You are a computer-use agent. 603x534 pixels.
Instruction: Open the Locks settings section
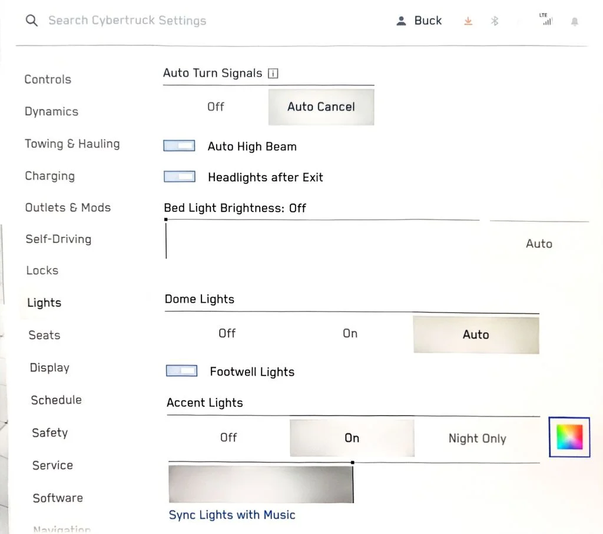[x=42, y=270]
